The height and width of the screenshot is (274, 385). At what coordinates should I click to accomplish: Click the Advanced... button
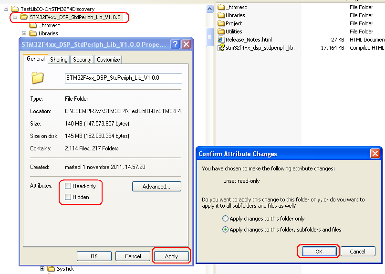click(156, 187)
